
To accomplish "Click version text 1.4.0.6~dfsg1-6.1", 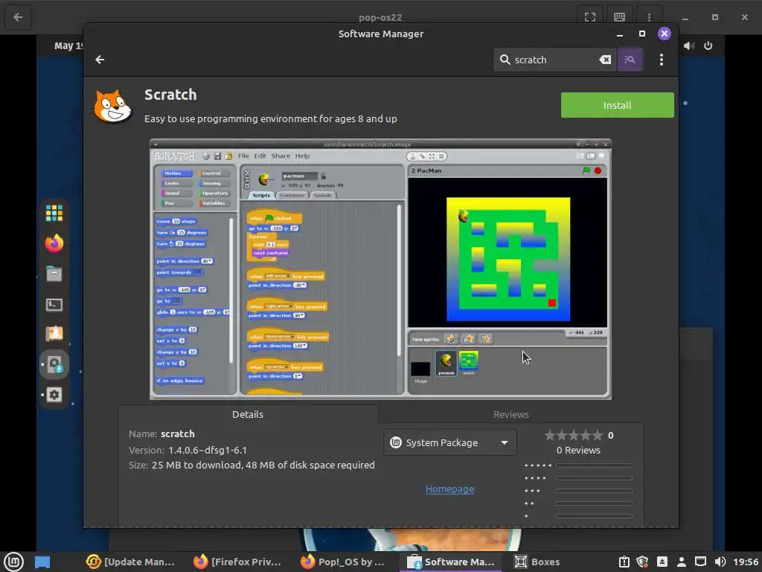I will [208, 451].
